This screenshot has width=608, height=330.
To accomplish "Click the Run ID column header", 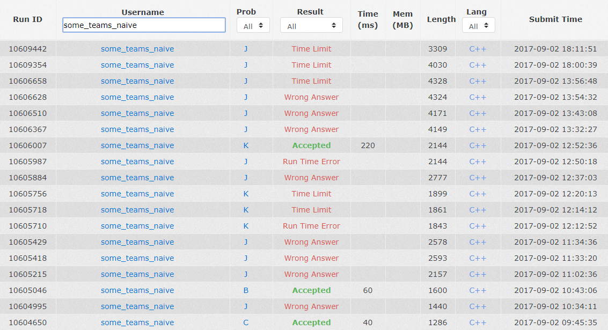I will [x=27, y=19].
